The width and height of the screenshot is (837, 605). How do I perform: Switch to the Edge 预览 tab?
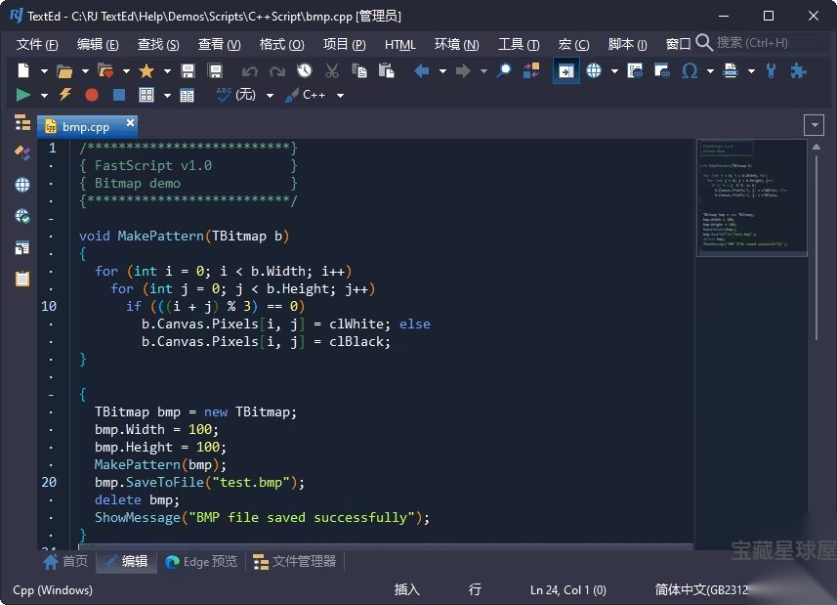point(201,561)
